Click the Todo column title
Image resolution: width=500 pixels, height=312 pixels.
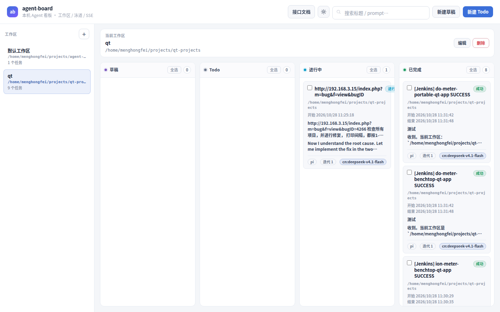click(215, 70)
